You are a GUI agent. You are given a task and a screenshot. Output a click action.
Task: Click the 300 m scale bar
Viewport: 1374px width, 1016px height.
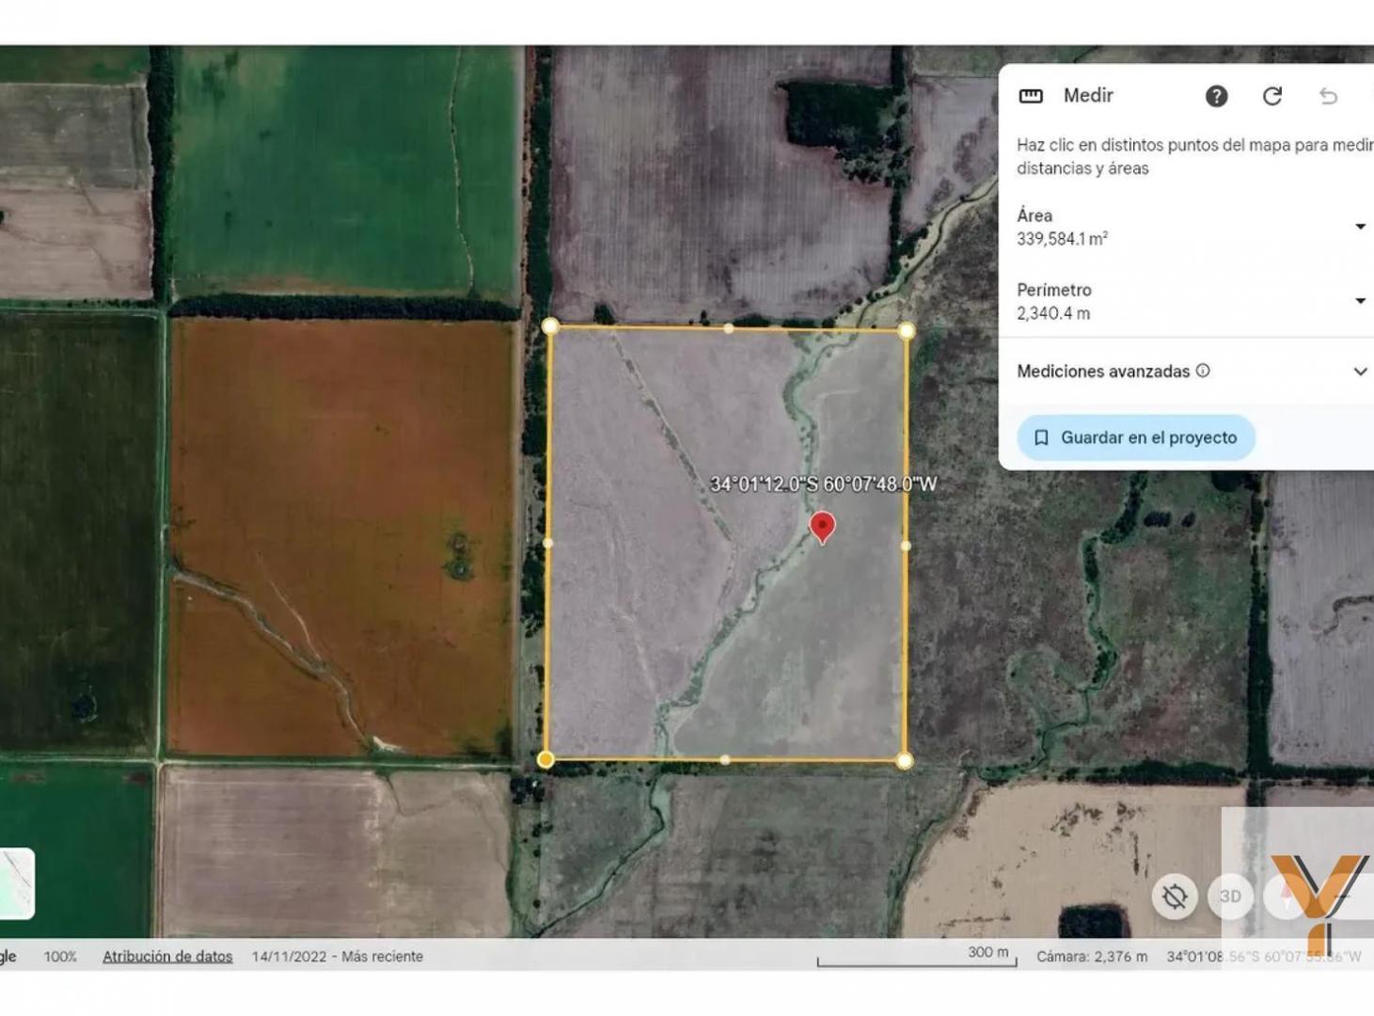point(917,956)
